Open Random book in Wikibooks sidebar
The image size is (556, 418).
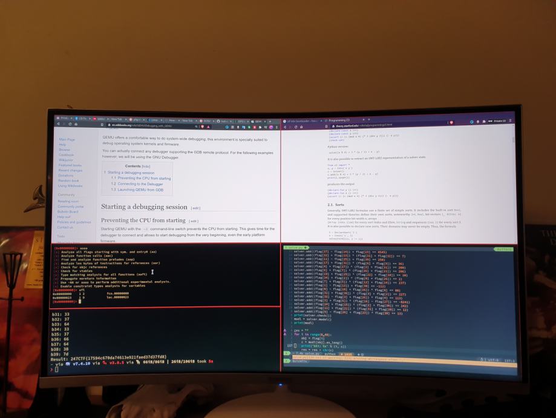click(x=68, y=181)
